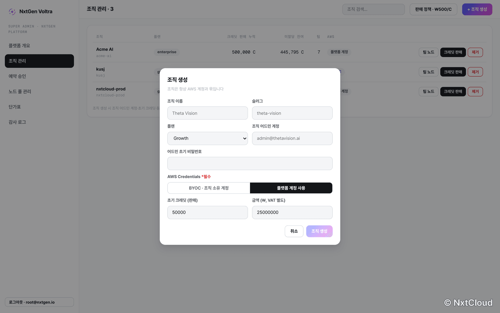Click 제거 on the nxtcloud-prod row
The height and width of the screenshot is (313, 500).
pyautogui.click(x=475, y=92)
